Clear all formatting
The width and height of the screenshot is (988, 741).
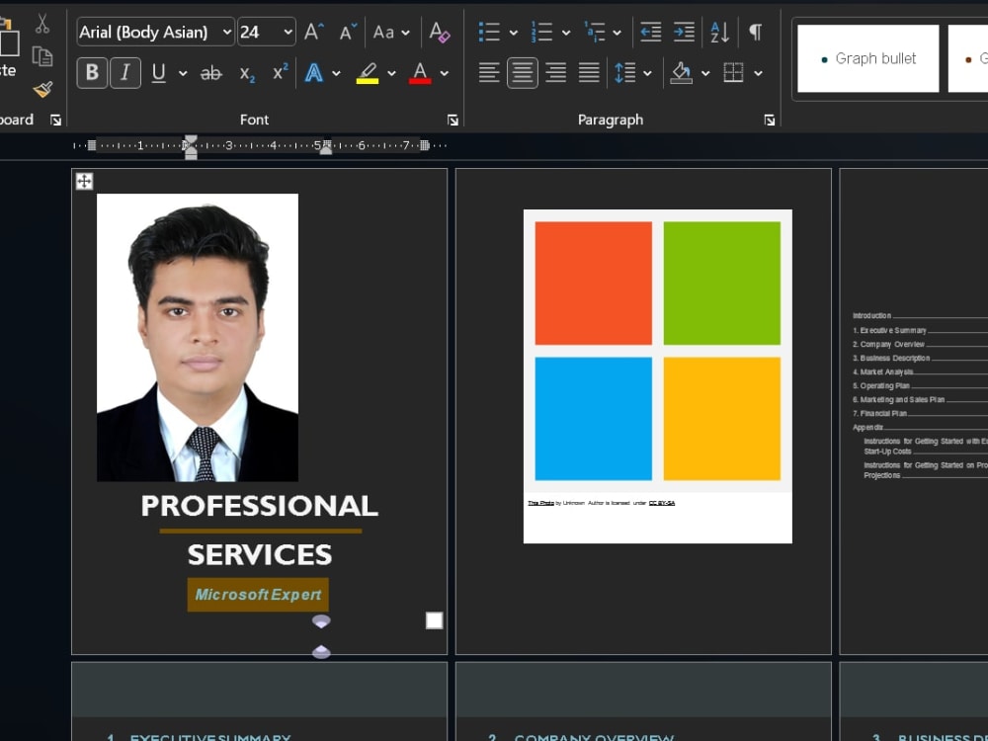point(440,32)
